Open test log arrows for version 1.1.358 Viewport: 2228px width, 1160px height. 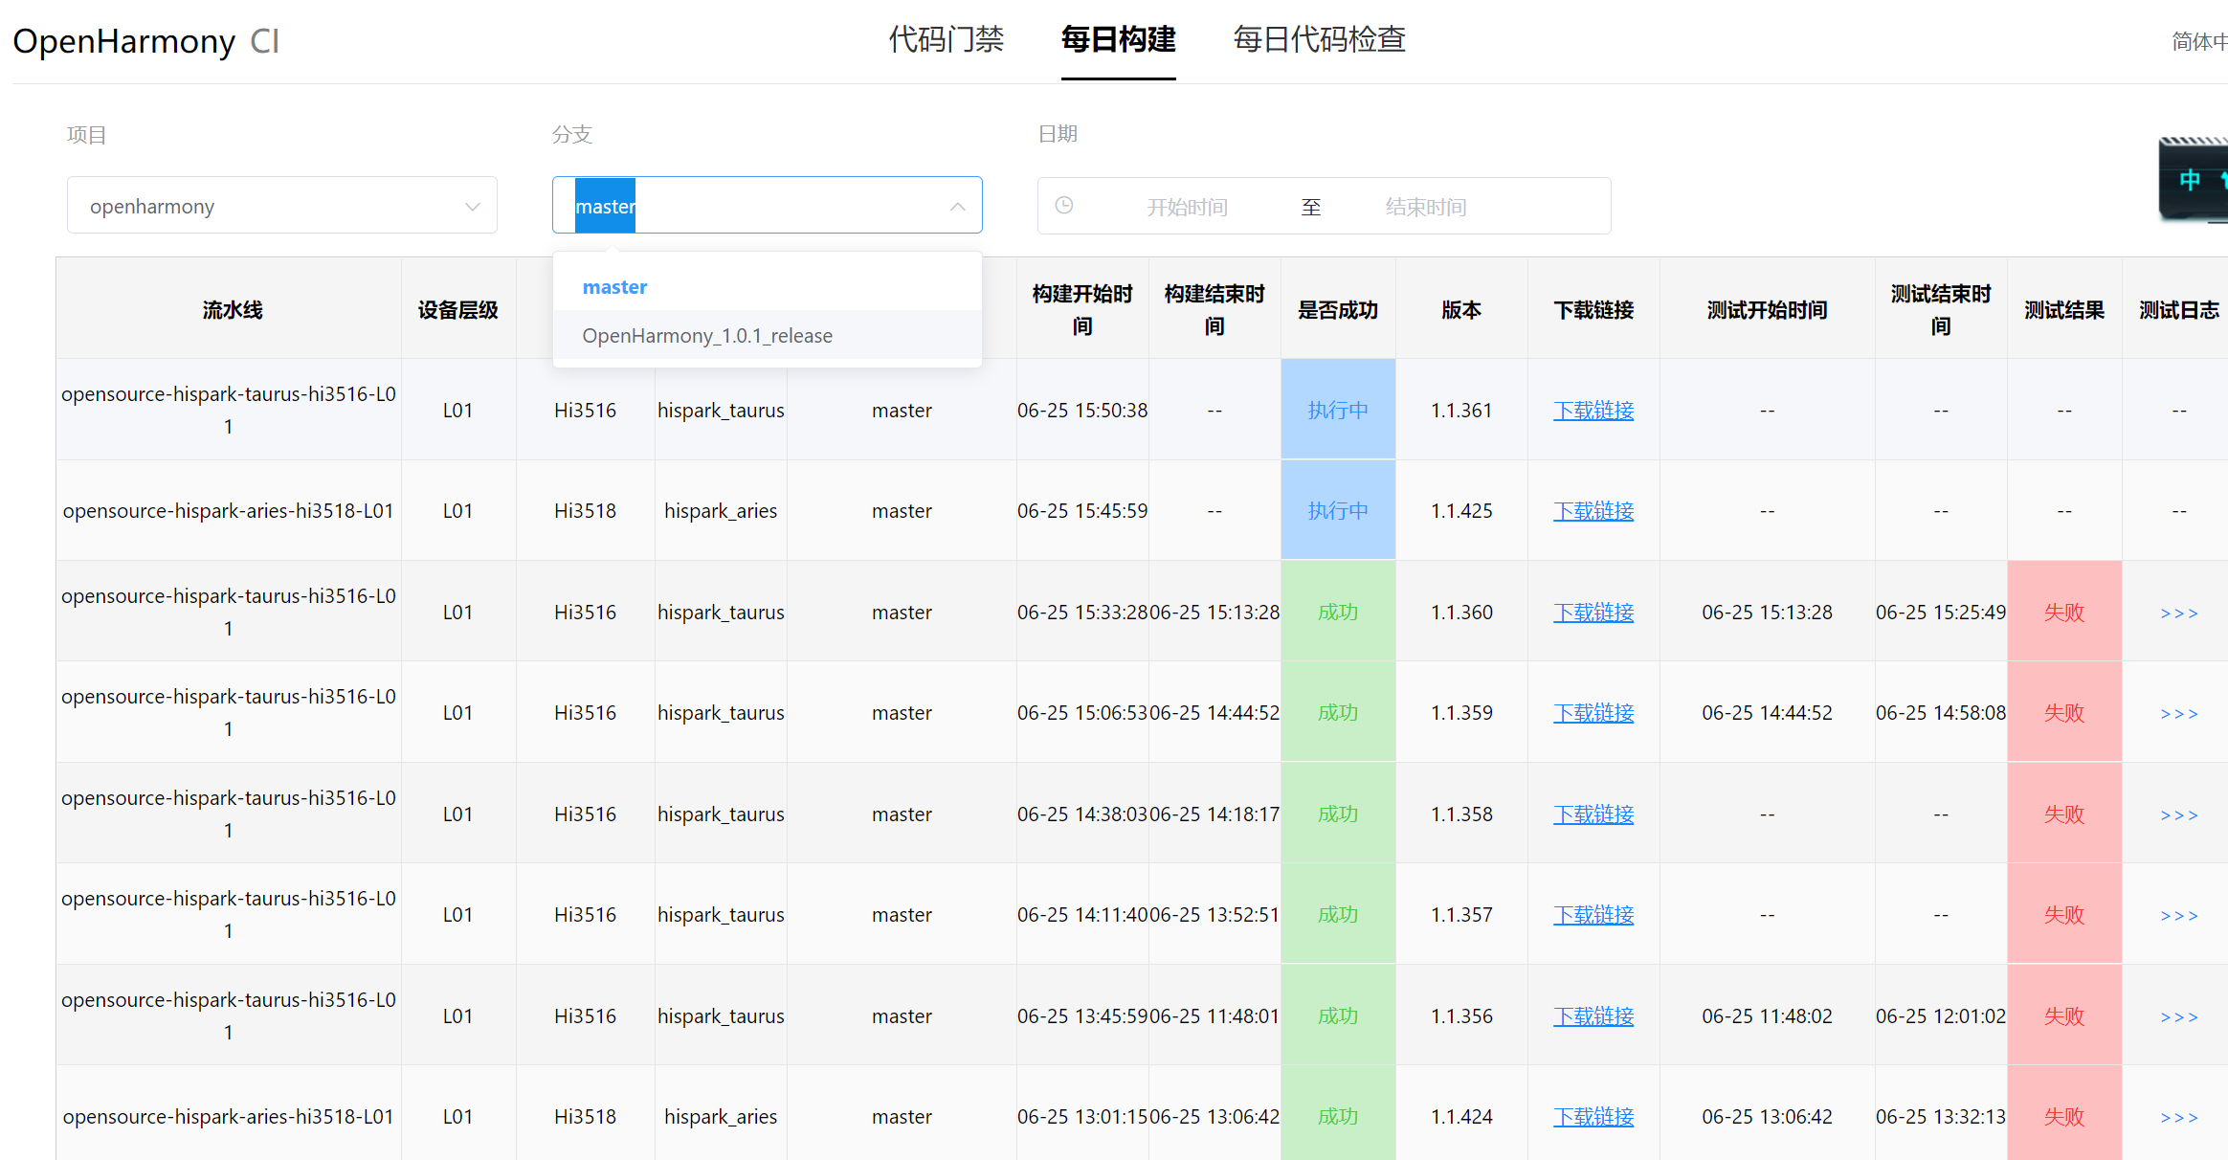pyautogui.click(x=2178, y=814)
